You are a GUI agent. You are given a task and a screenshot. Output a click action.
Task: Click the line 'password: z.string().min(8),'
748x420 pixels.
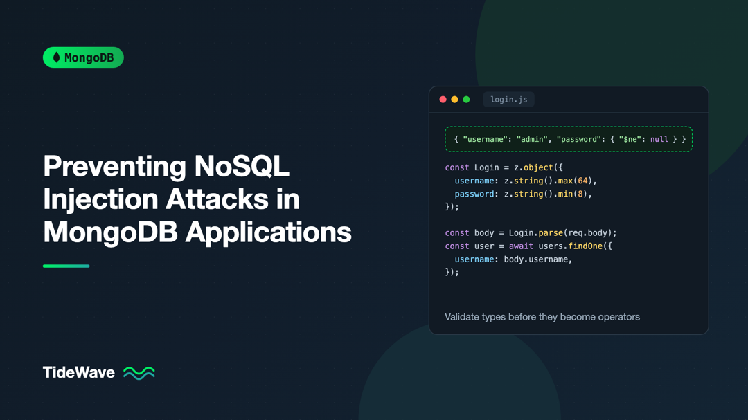524,194
